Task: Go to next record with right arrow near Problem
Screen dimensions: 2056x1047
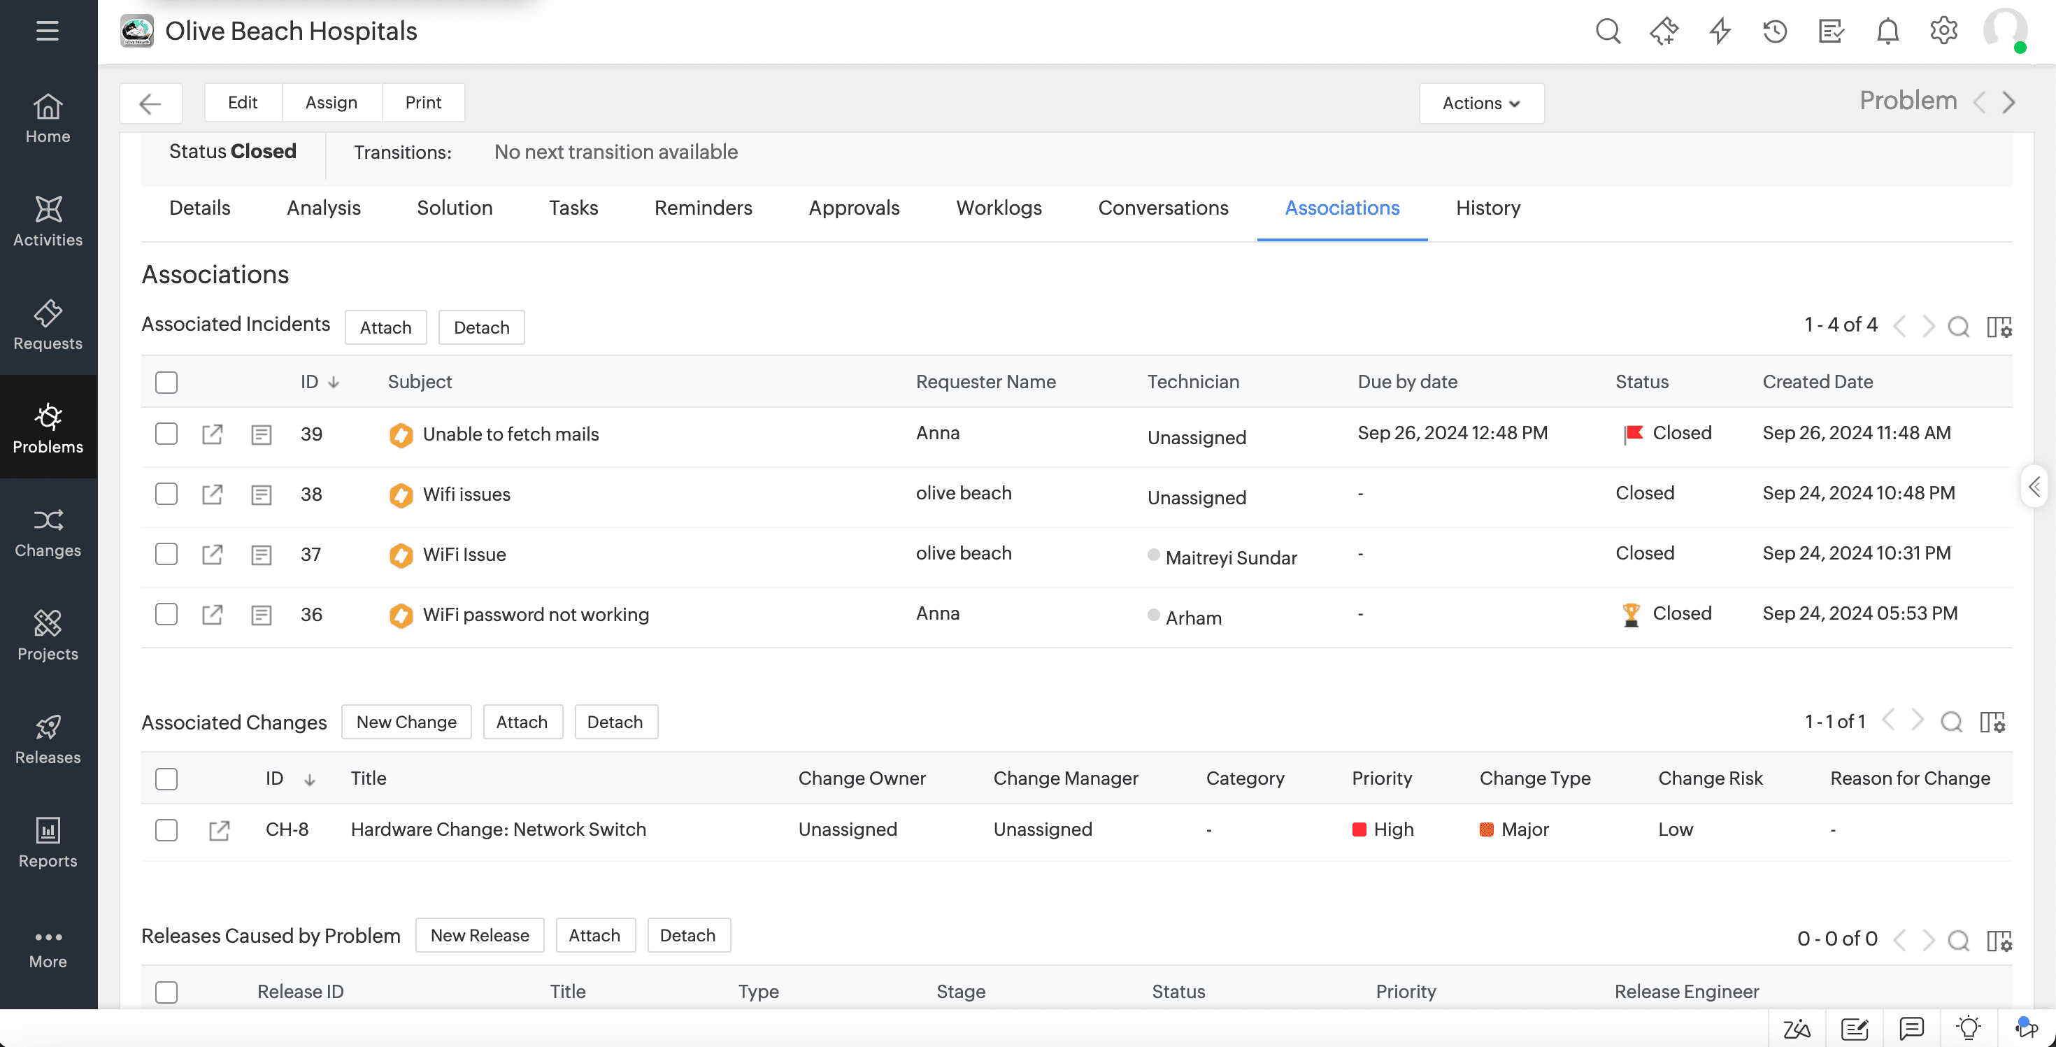Action: click(2010, 102)
